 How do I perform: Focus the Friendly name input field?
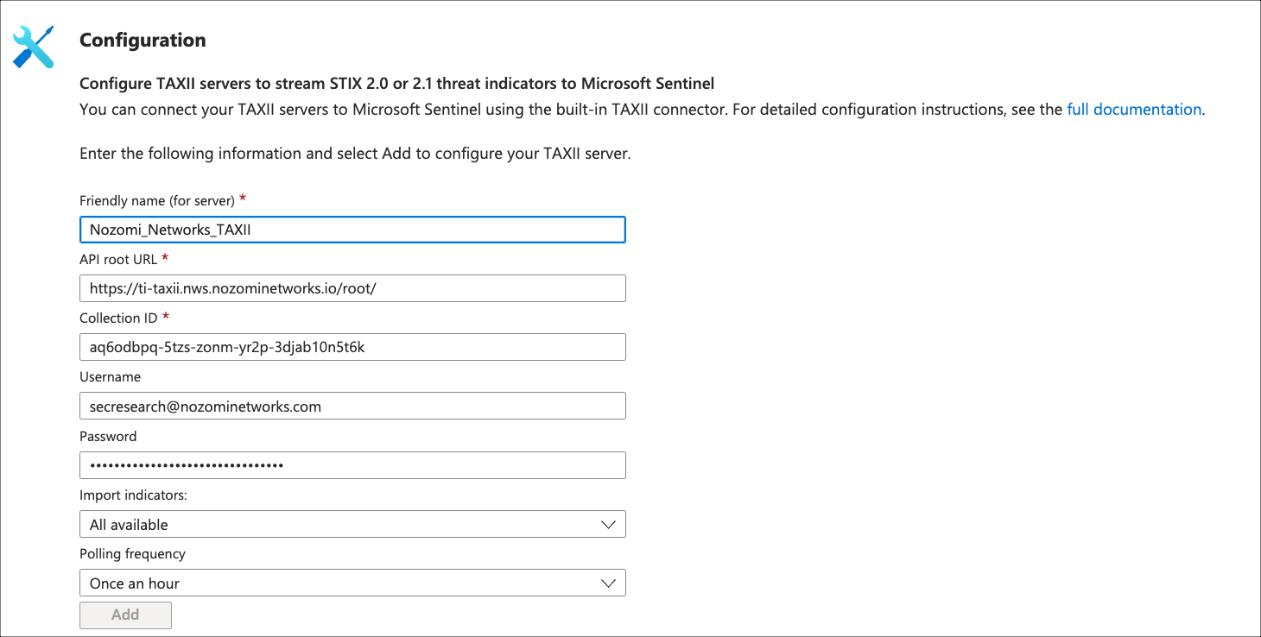[352, 230]
